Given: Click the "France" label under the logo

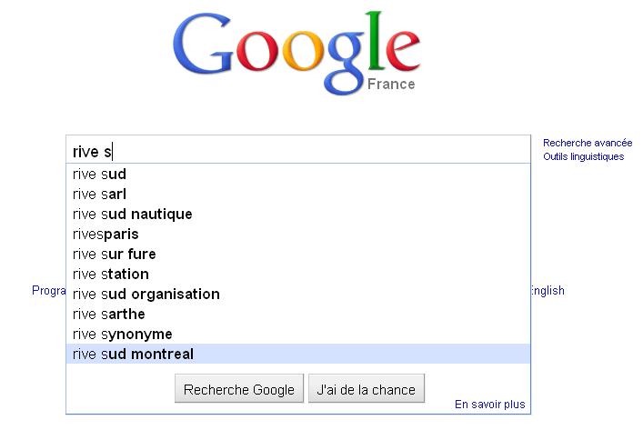Looking at the screenshot, I should [x=391, y=85].
